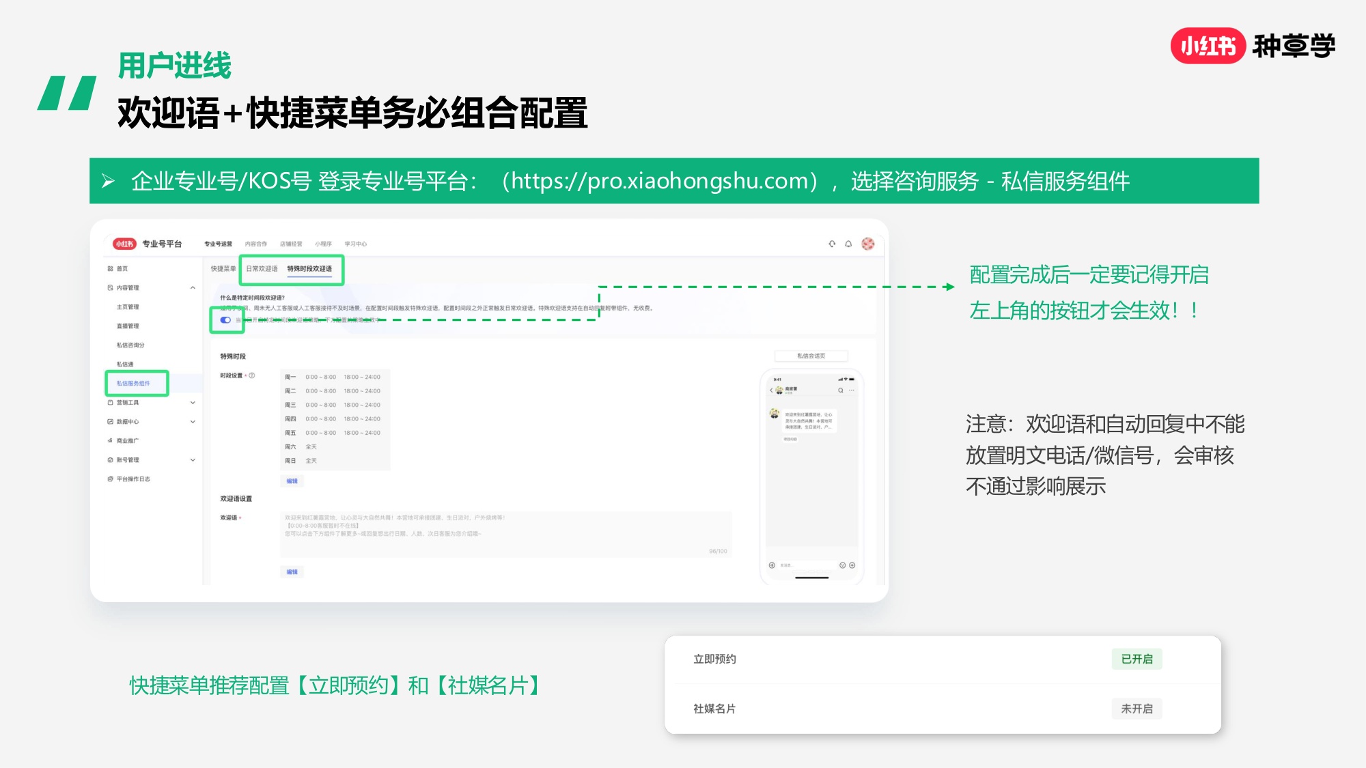
Task: Click the 小红书 种草学 logo on slide
Action: click(x=1253, y=46)
